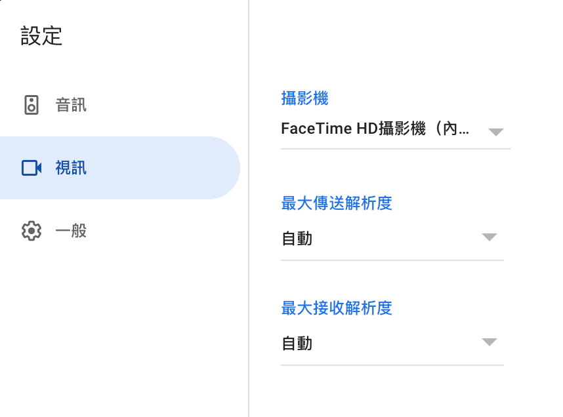563x417 pixels.
Task: Select the 視訊 tab label
Action: pyautogui.click(x=71, y=168)
